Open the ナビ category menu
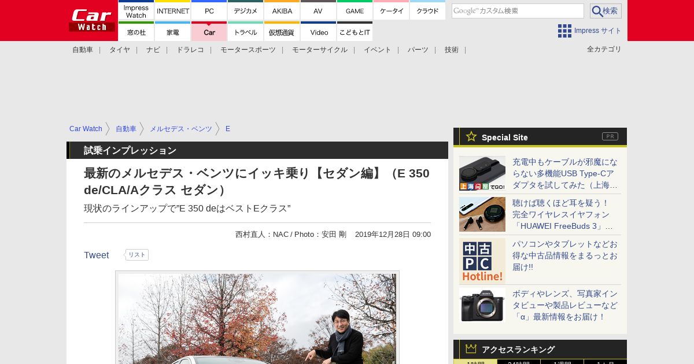 153,50
